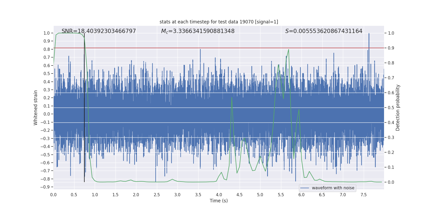Click the blue line sample in legend

(x=305, y=188)
